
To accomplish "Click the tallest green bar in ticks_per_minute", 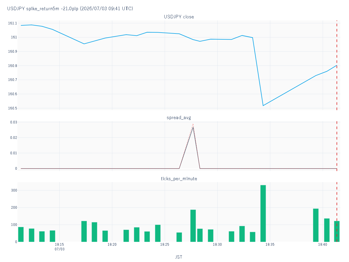I will tap(263, 213).
